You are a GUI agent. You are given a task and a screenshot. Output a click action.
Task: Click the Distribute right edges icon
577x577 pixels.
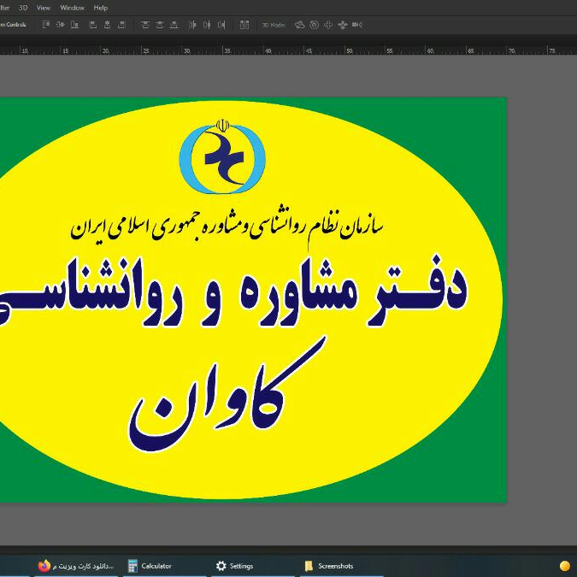[x=221, y=25]
